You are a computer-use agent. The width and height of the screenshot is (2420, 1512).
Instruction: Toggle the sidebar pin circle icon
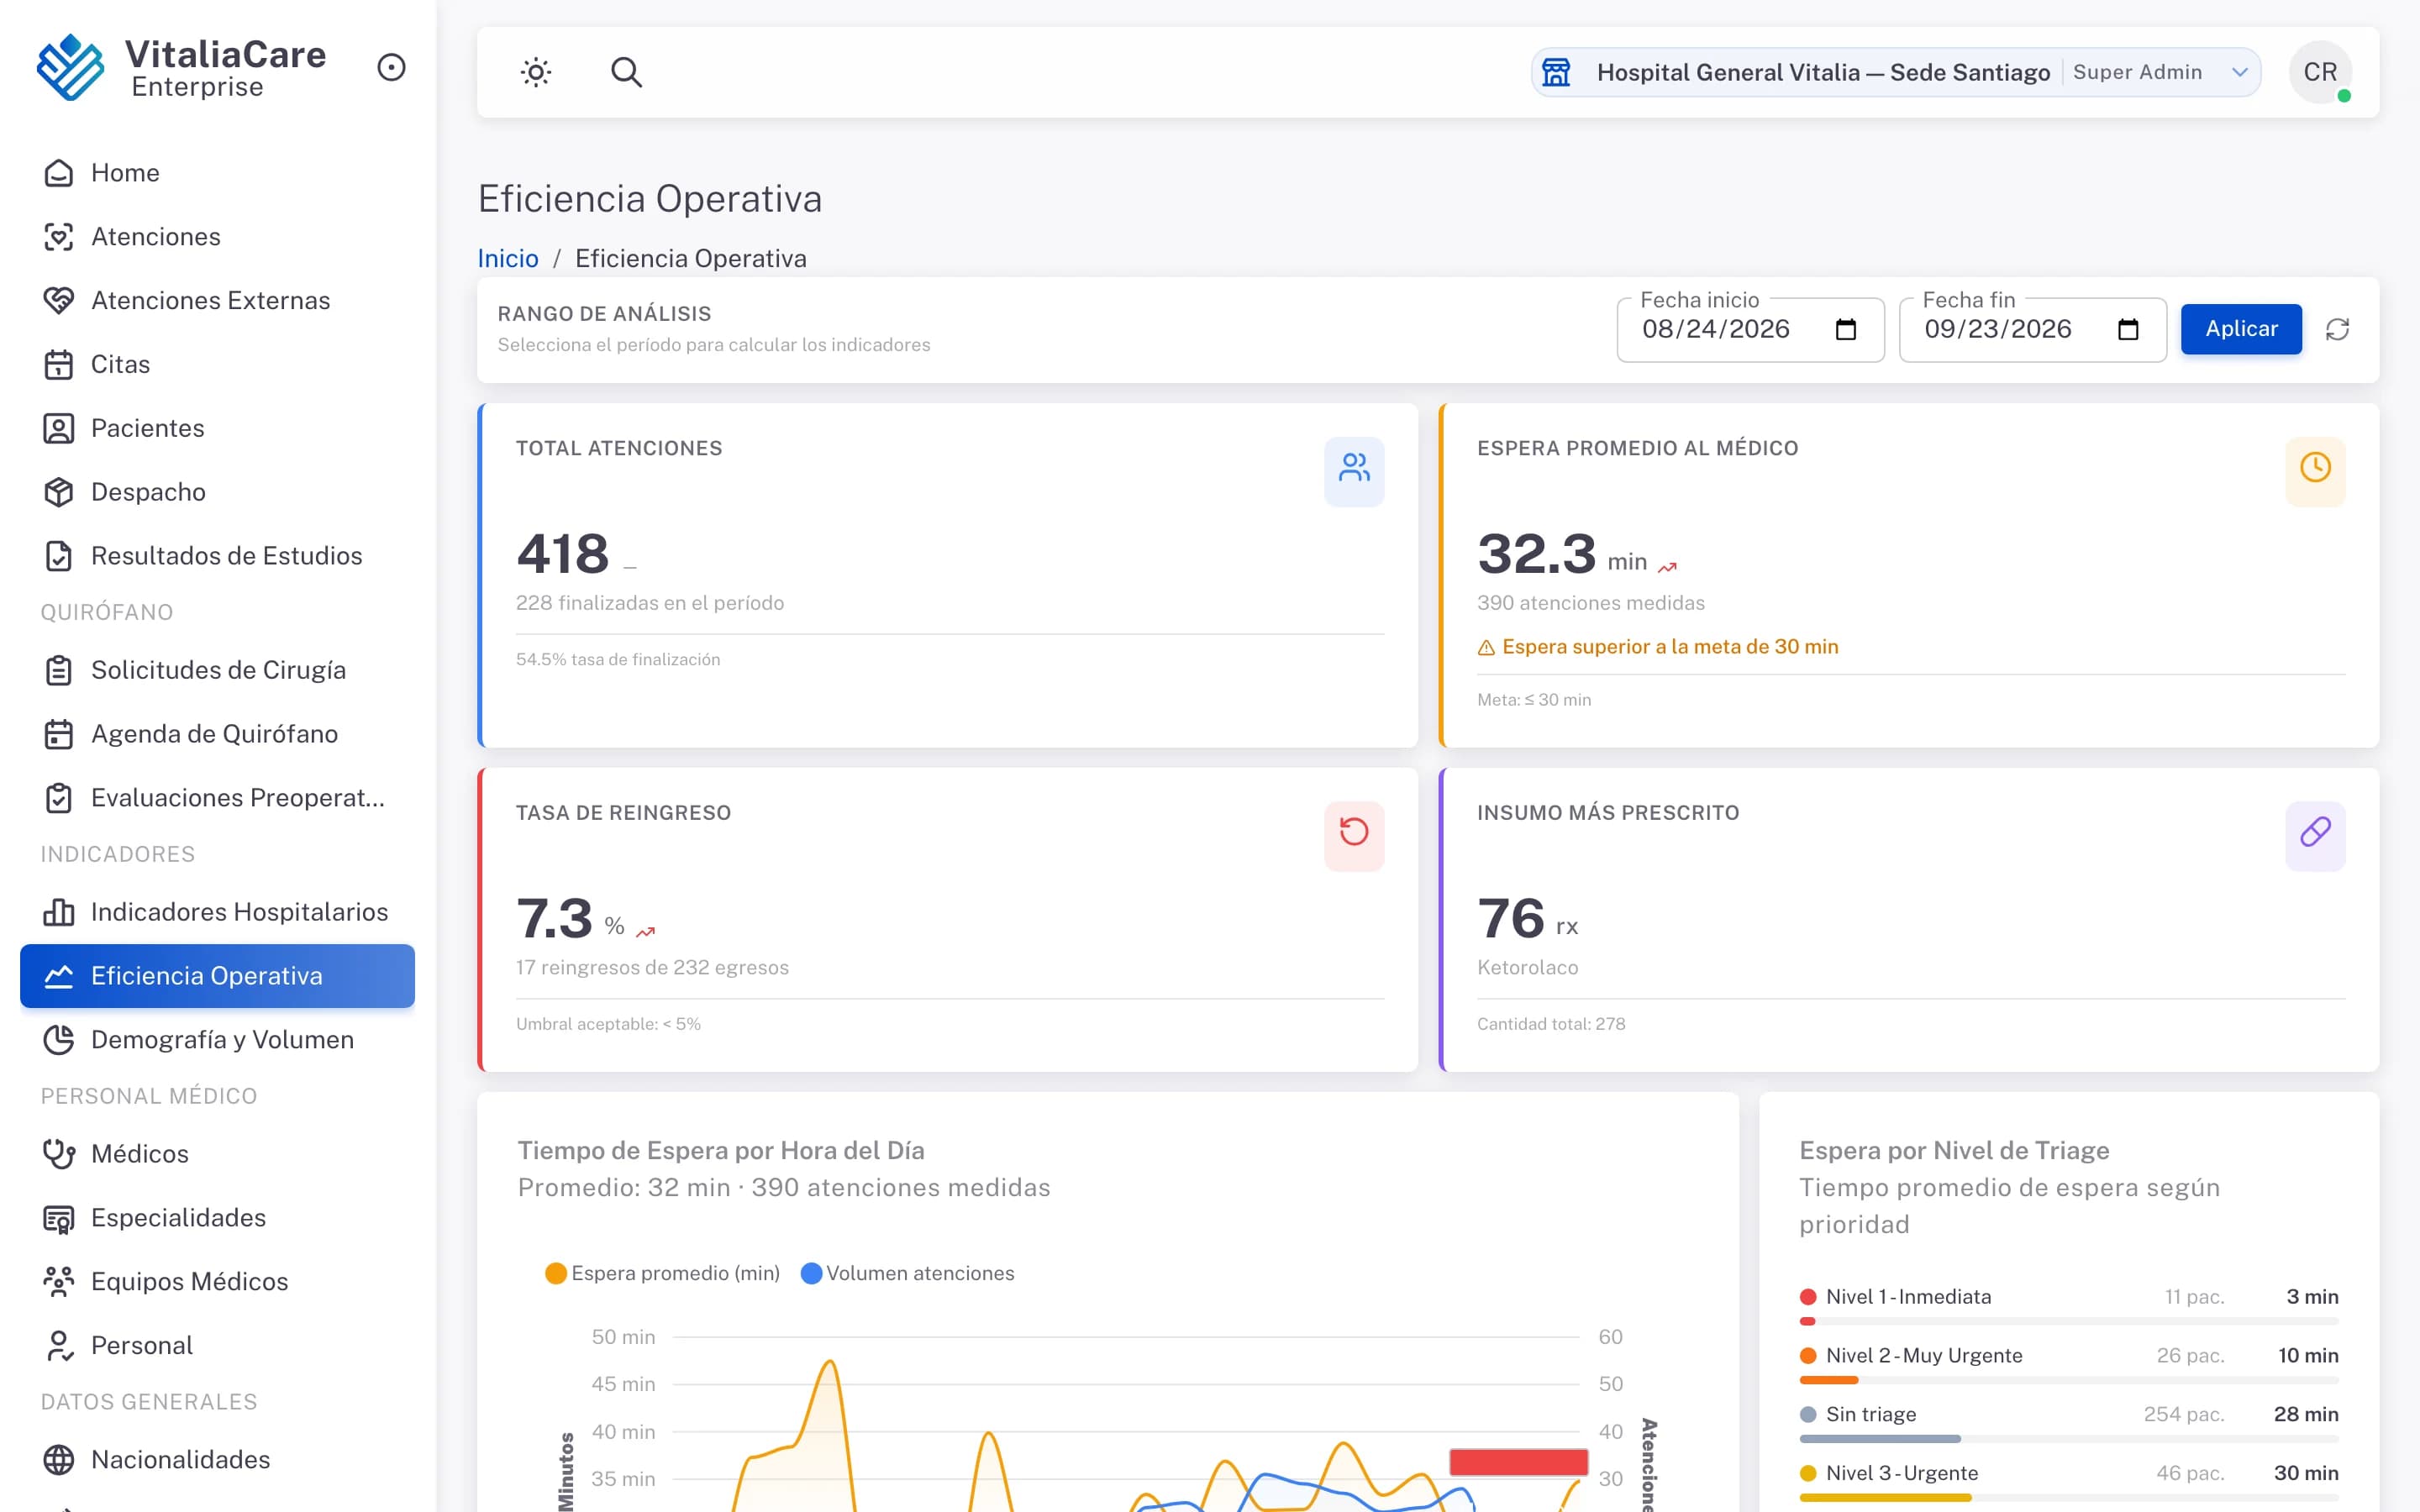click(391, 67)
